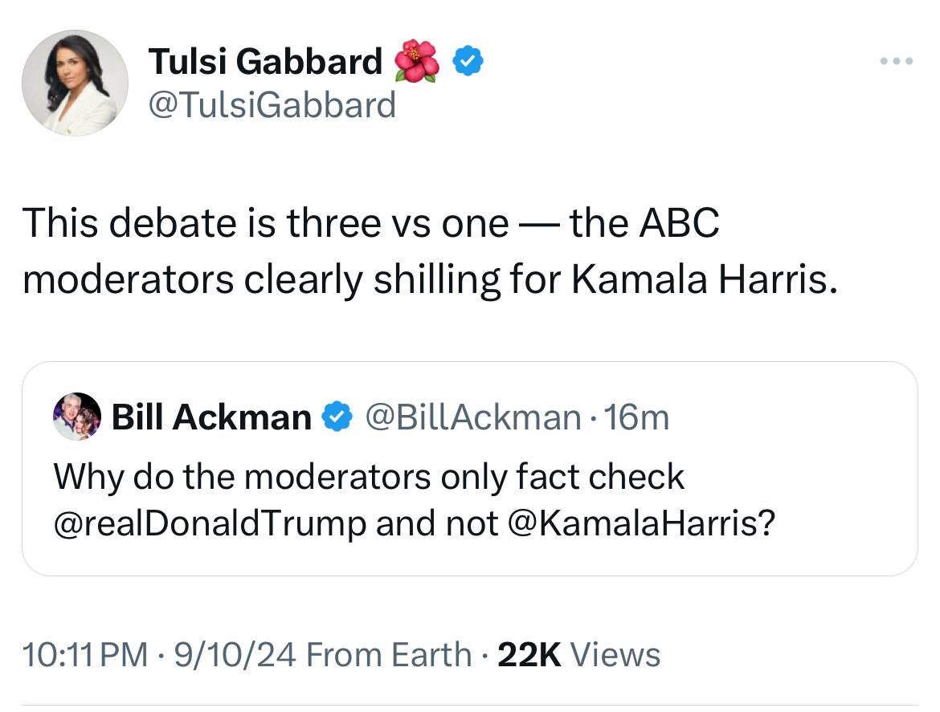Screen dimensions: 940x712
Task: Click the verified badge next to Bill Ackman
Action: tap(336, 417)
